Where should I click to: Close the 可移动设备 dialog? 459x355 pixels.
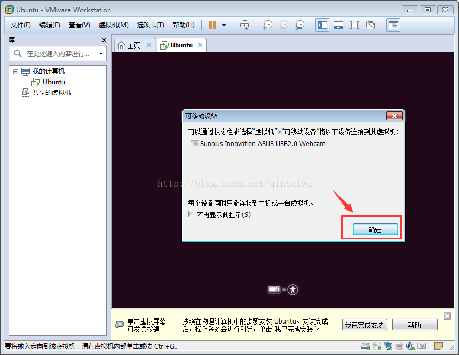click(394, 116)
